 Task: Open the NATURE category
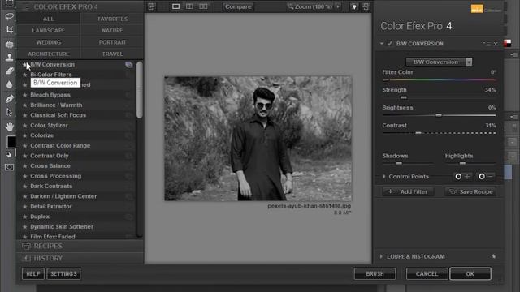coord(112,31)
